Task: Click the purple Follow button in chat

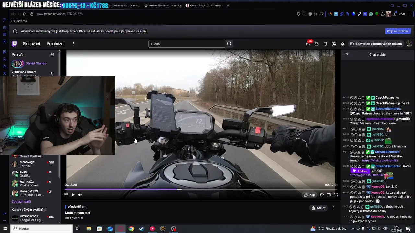Action: coord(360,171)
